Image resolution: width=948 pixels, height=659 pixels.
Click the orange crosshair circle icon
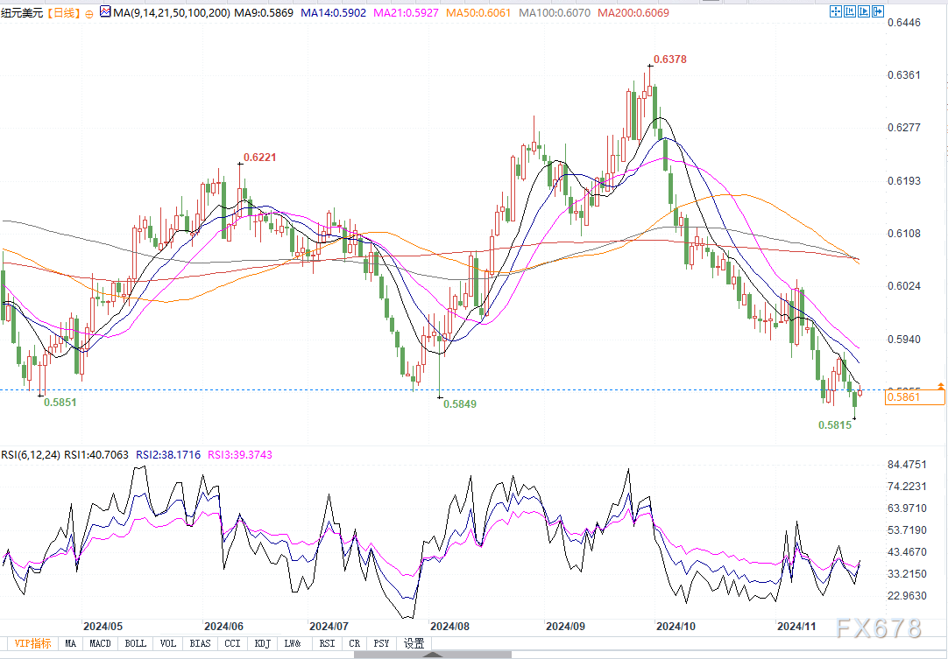(x=90, y=13)
